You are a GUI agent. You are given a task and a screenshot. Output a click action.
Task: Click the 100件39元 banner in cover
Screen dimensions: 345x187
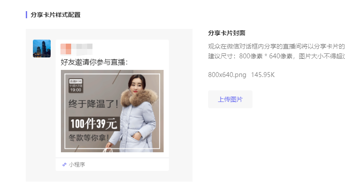click(x=94, y=124)
